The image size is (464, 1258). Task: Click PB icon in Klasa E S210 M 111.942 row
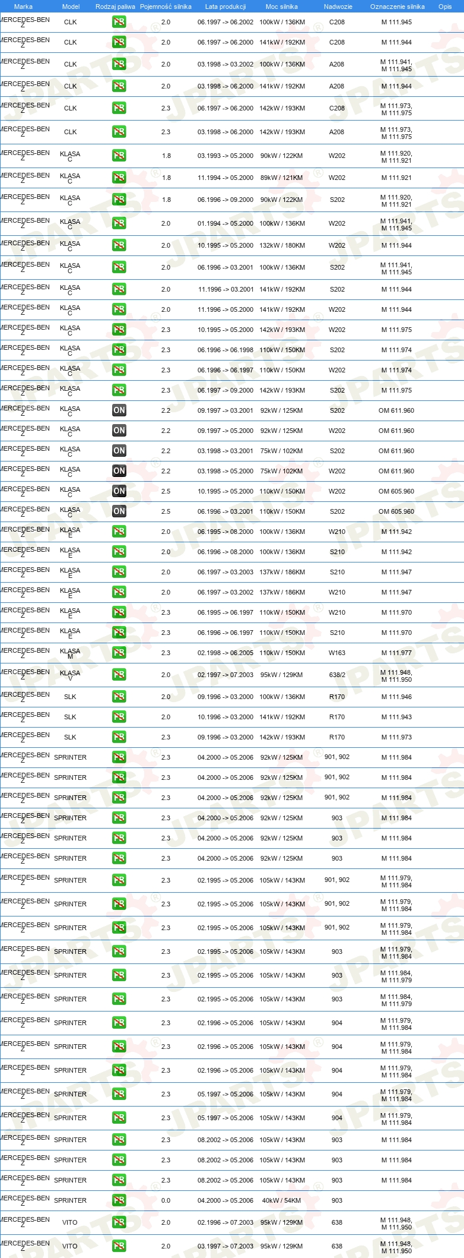[x=119, y=552]
